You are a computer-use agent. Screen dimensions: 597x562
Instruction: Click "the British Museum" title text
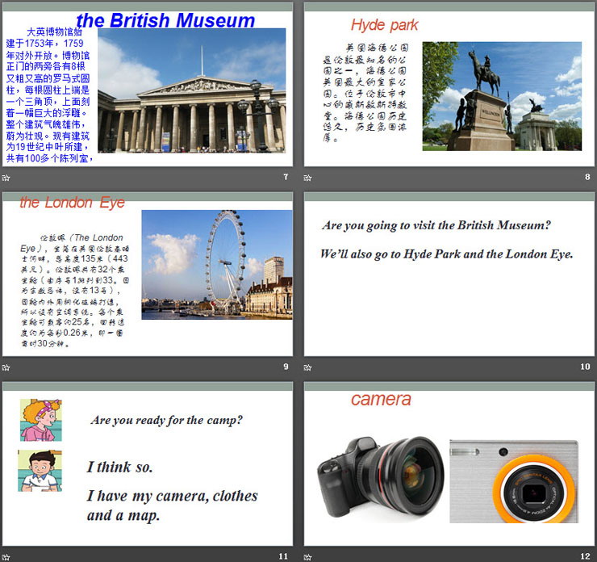(x=165, y=20)
